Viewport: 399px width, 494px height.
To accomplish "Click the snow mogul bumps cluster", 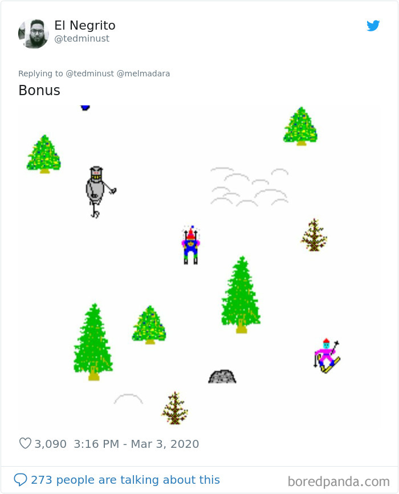I will [249, 186].
